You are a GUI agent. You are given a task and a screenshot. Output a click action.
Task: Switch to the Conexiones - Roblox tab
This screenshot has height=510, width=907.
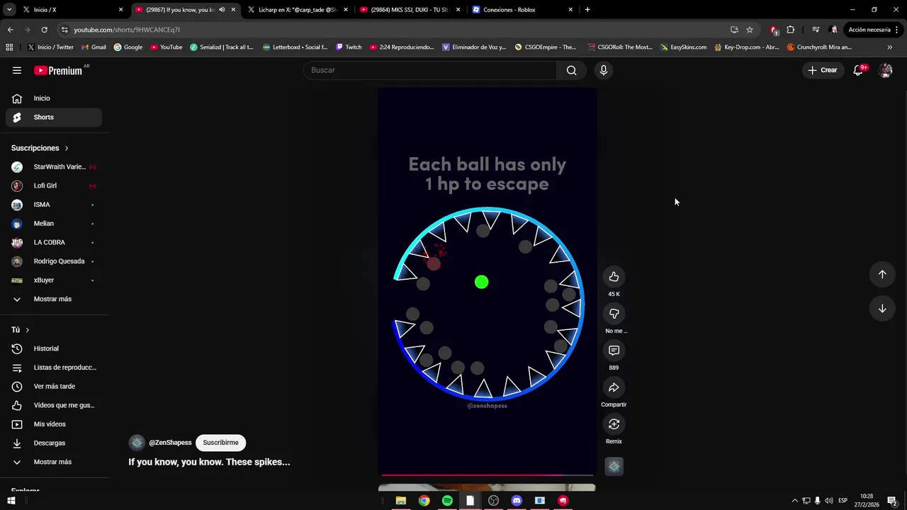(522, 10)
